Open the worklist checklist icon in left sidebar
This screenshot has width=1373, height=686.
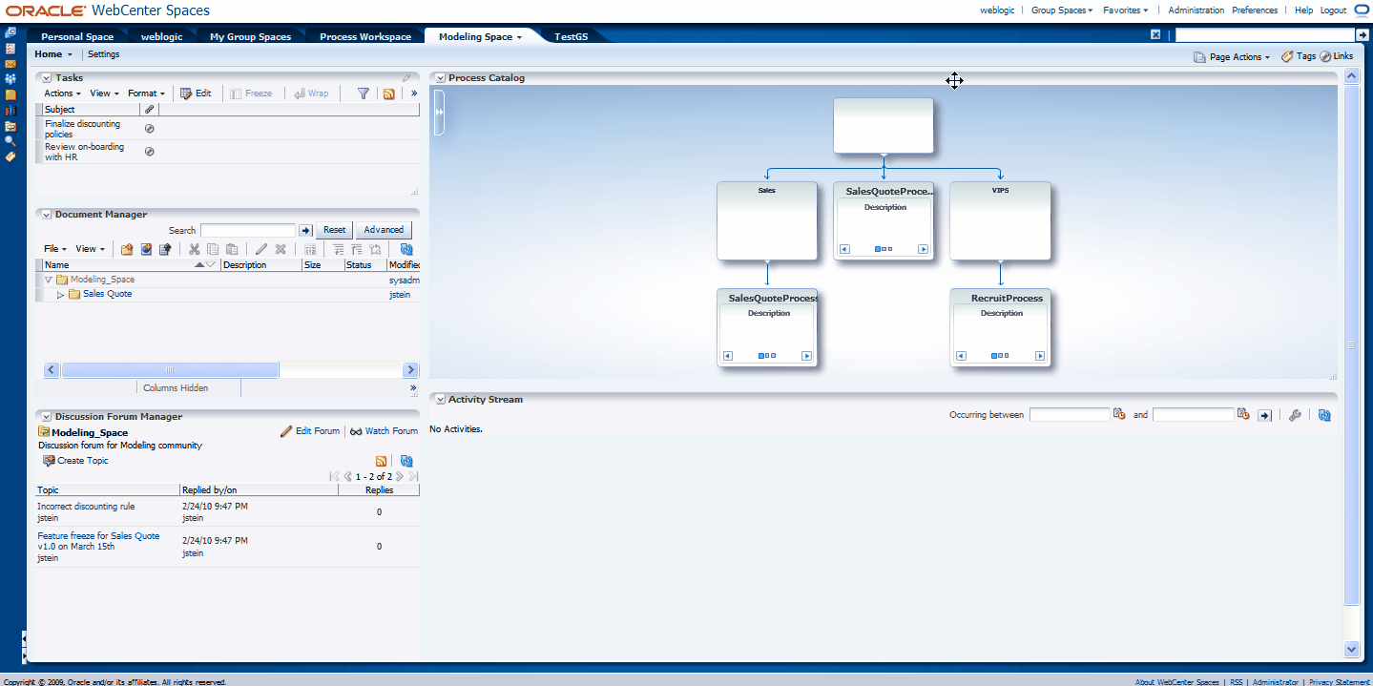10,48
